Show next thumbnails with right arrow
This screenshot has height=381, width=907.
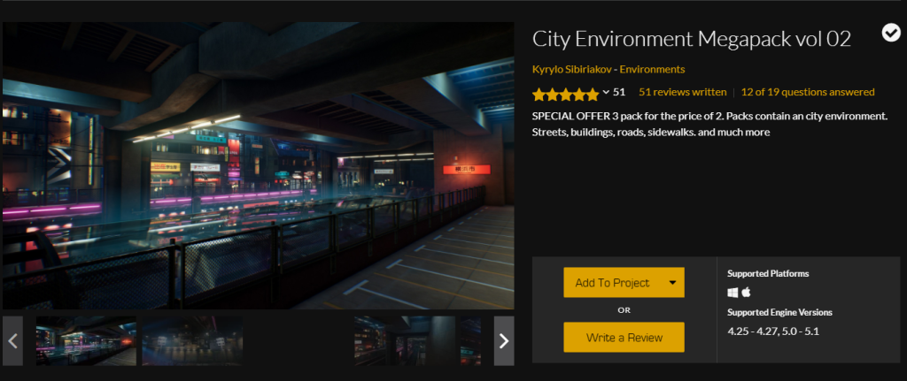coord(504,340)
